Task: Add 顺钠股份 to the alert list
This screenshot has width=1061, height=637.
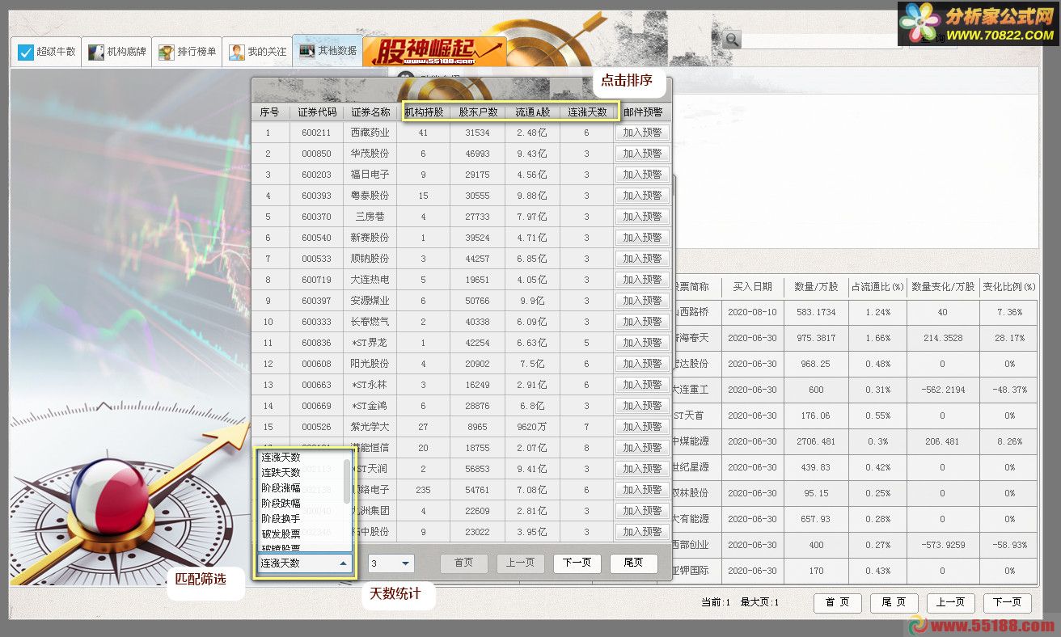Action: [642, 259]
